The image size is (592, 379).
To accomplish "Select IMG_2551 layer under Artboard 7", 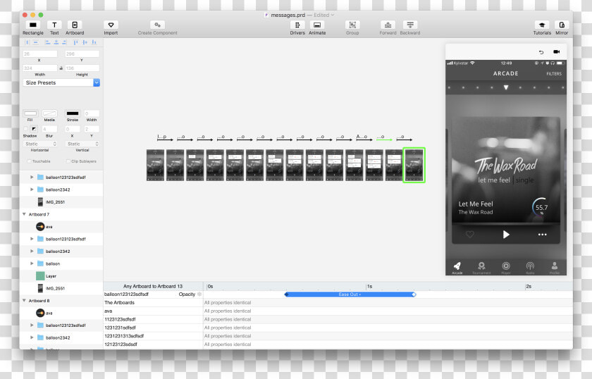I will tap(55, 288).
